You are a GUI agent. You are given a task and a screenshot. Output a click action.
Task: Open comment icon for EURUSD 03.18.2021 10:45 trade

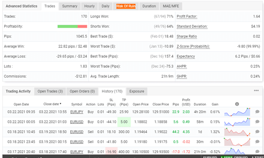coord(257,132)
